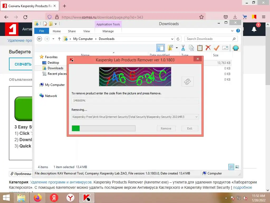Viewport: 270px width, 203px height.
Task: Open the address bar history dropdown
Action: coord(172,39)
